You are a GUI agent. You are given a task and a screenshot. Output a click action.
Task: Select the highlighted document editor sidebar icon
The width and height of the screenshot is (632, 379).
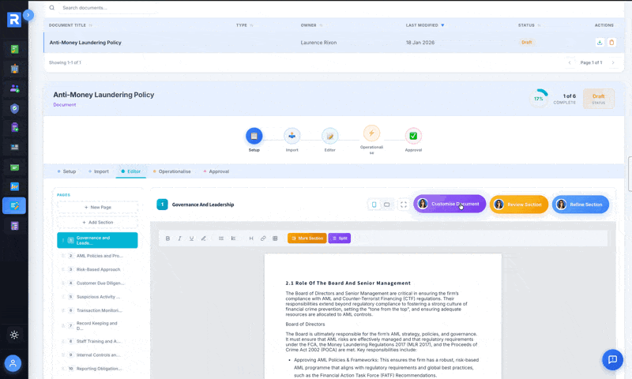pos(14,206)
